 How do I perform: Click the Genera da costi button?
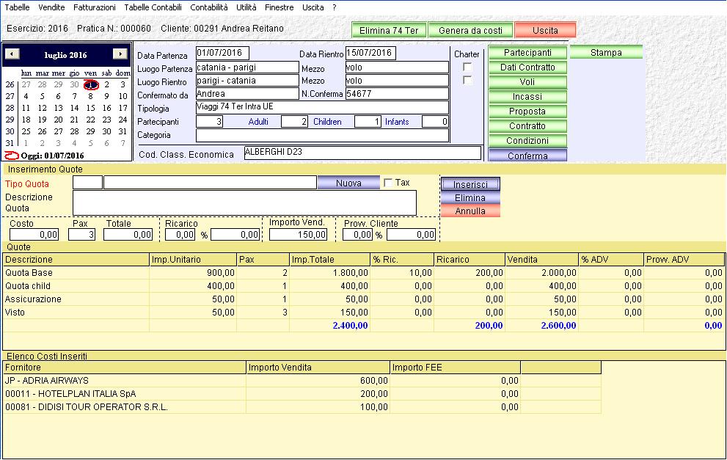(470, 31)
